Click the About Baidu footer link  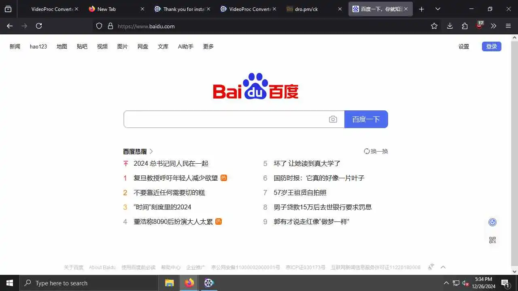click(102, 267)
